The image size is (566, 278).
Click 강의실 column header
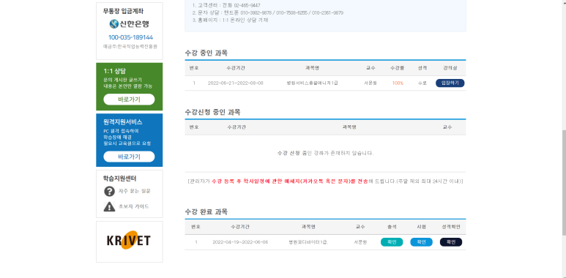[450, 68]
